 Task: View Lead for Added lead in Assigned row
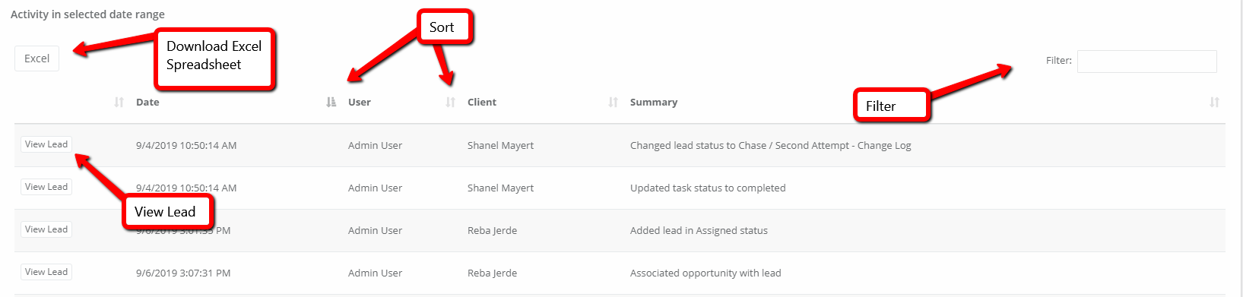46,229
